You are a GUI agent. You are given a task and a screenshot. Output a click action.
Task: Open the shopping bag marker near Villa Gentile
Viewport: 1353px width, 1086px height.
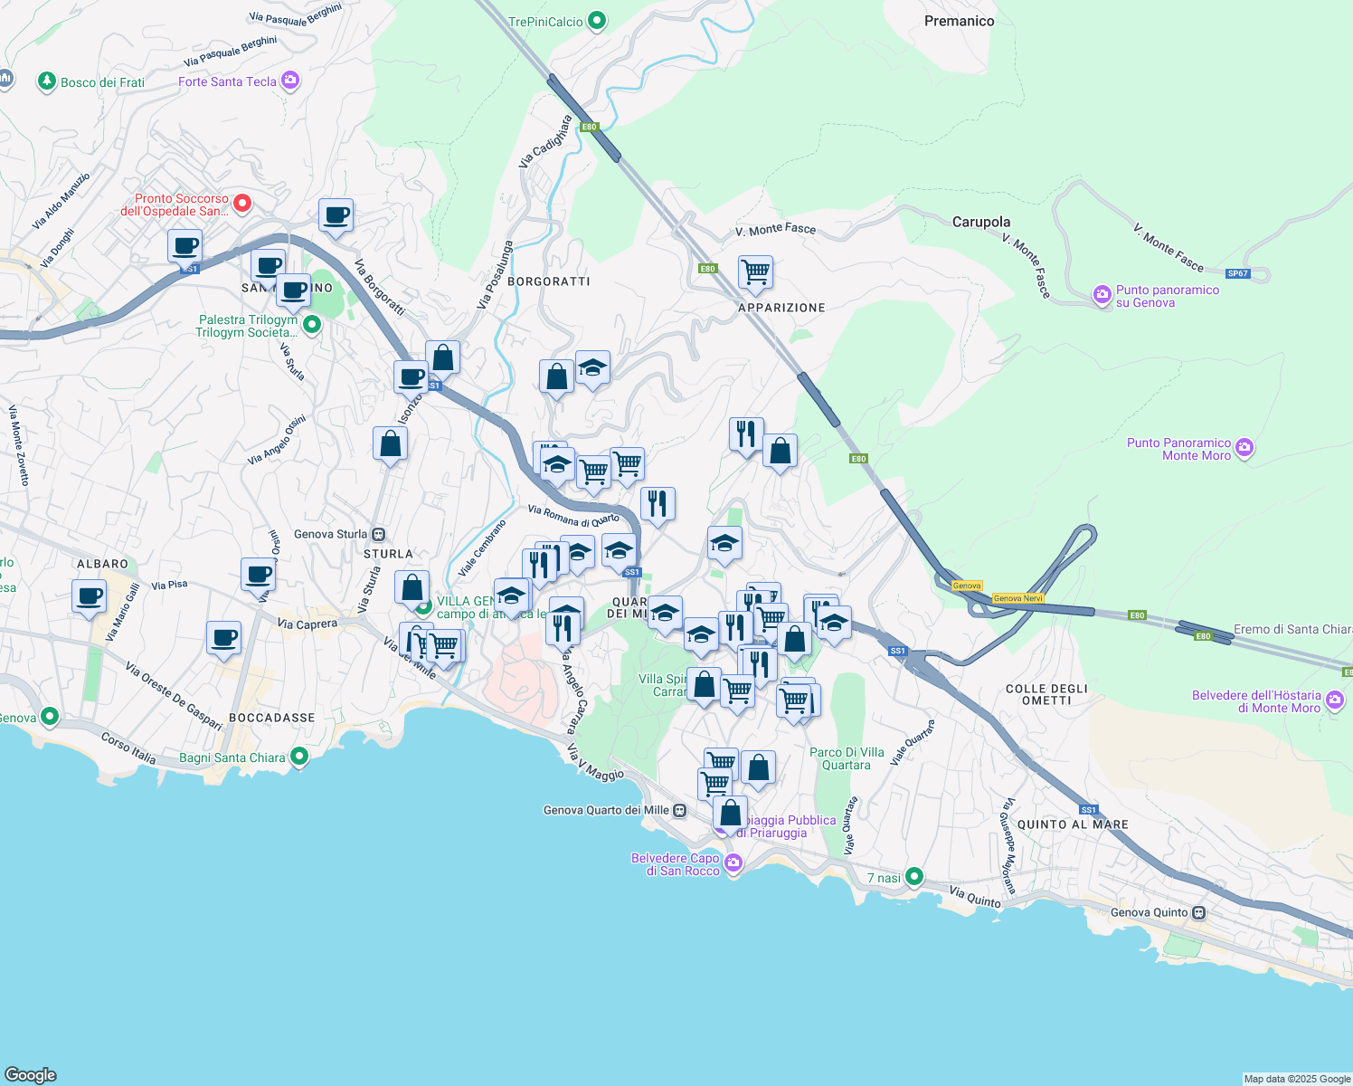click(412, 587)
